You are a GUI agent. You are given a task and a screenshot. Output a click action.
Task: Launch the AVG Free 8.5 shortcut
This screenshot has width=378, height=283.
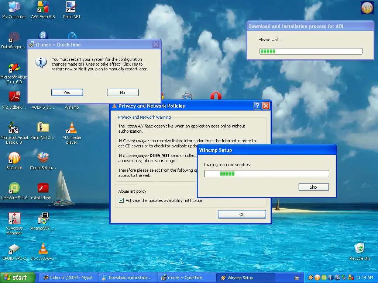click(43, 10)
